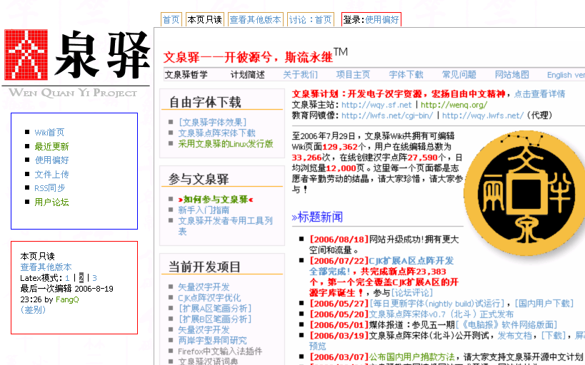Open 文泉驿点阵宋体v0.7（北斗）正式发布 link
Screen dimensions: 585x365
click(x=441, y=314)
